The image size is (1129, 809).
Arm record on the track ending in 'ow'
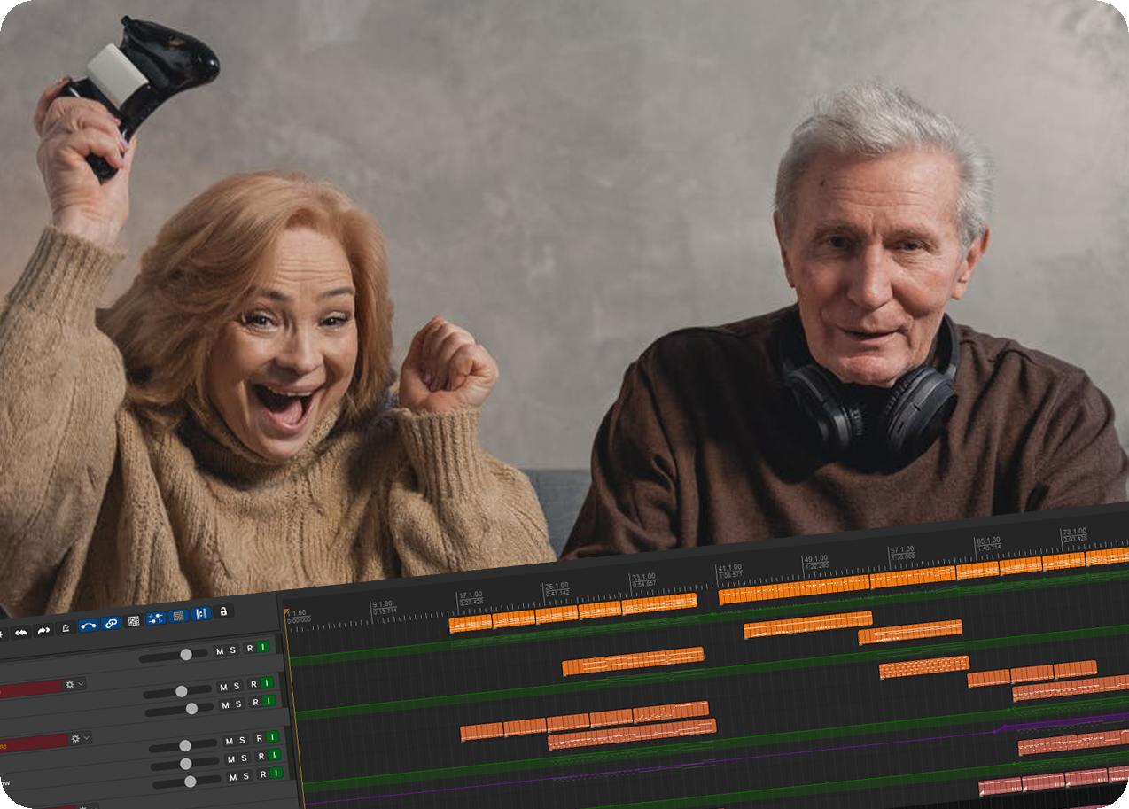[x=263, y=775]
